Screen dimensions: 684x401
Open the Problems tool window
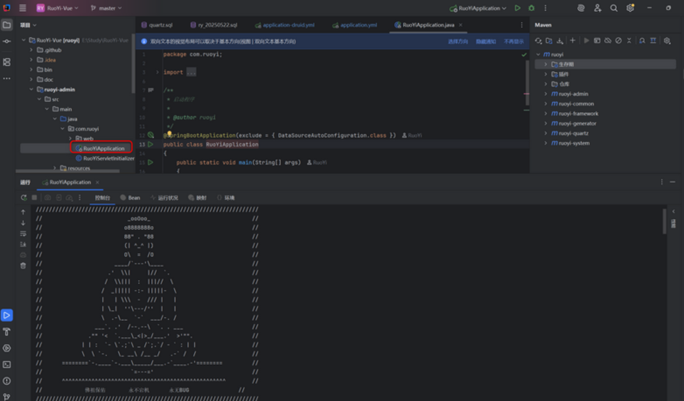pyautogui.click(x=6, y=381)
